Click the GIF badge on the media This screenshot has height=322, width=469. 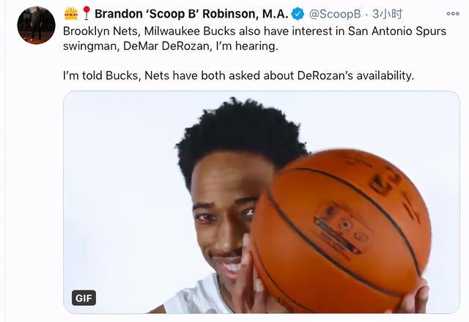[84, 298]
